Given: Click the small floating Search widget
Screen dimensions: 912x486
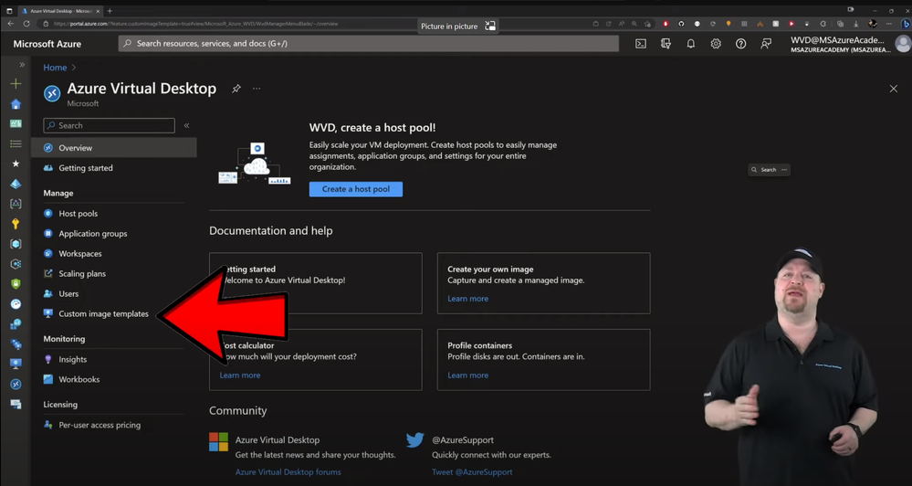Looking at the screenshot, I should tap(769, 170).
